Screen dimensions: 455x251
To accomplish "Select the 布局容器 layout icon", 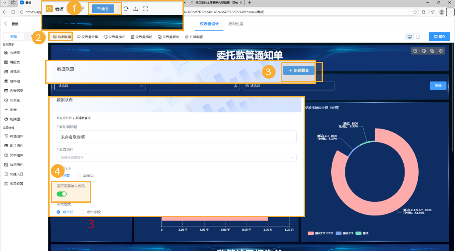I will click(x=6, y=184).
